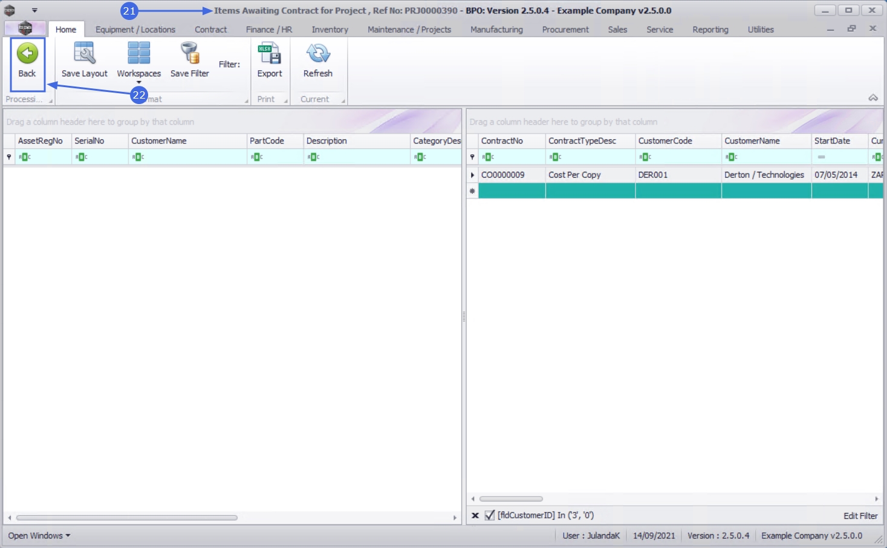Click the AssetRegNo filter row cell

click(44, 157)
